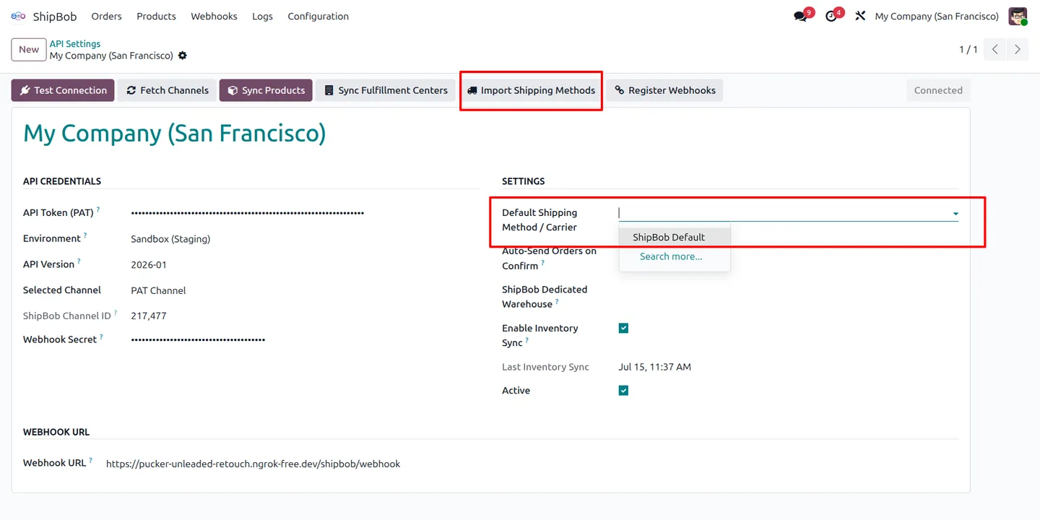Viewport: 1040px width, 520px height.
Task: Click the My Company (San Francisco) title
Action: point(175,134)
